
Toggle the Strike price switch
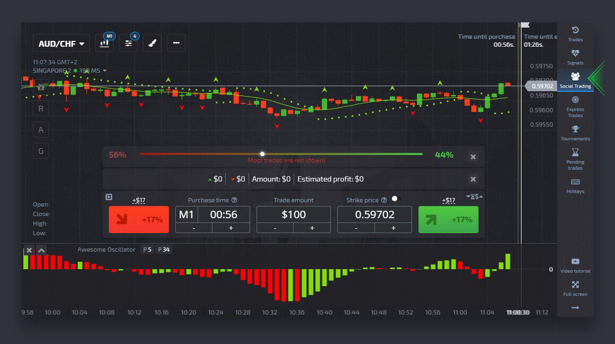click(394, 199)
